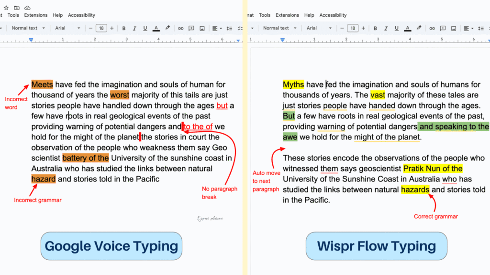The height and width of the screenshot is (275, 490).
Task: Open align dropdown in right window toolbar
Action: click(x=468, y=28)
